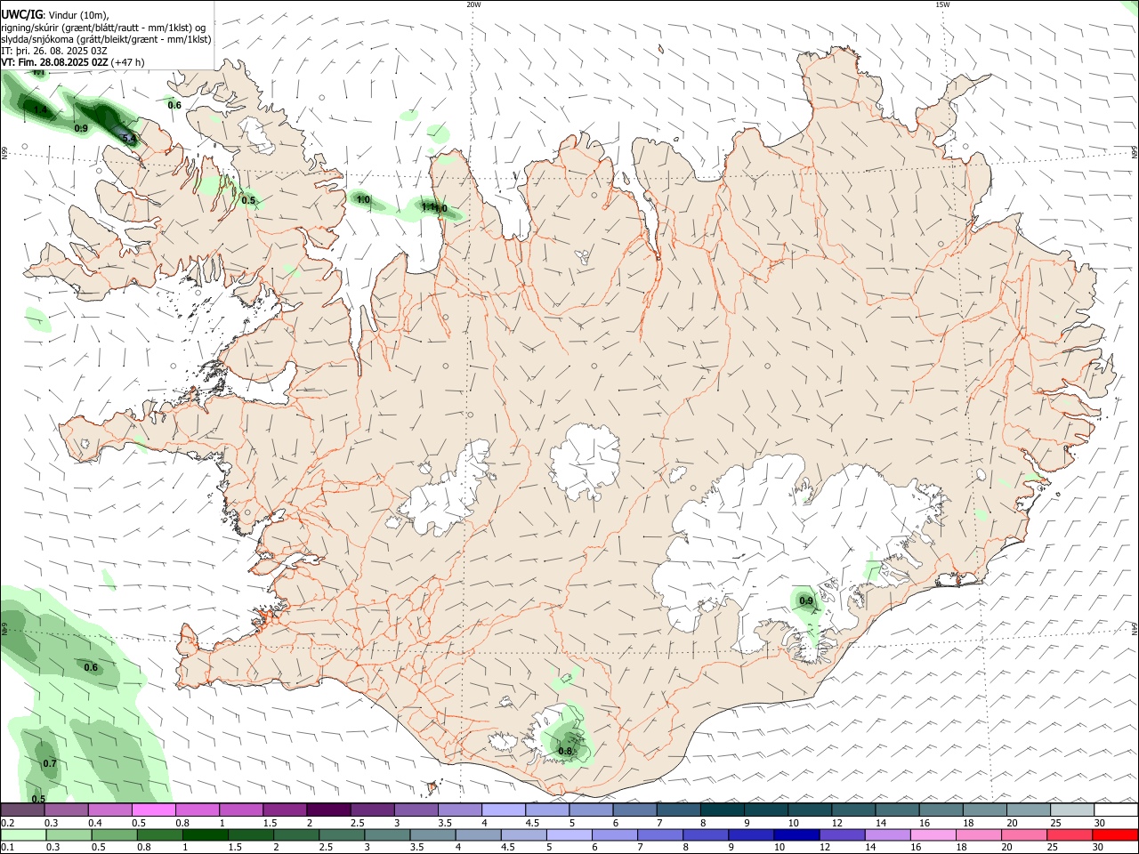Viewport: 1139px width, 854px height.
Task: Click the dark blue swatch at 10 in rain scale
Action: [796, 835]
